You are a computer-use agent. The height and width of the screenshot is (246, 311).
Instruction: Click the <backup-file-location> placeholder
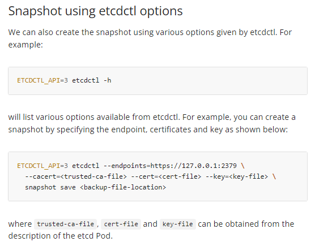point(123,187)
